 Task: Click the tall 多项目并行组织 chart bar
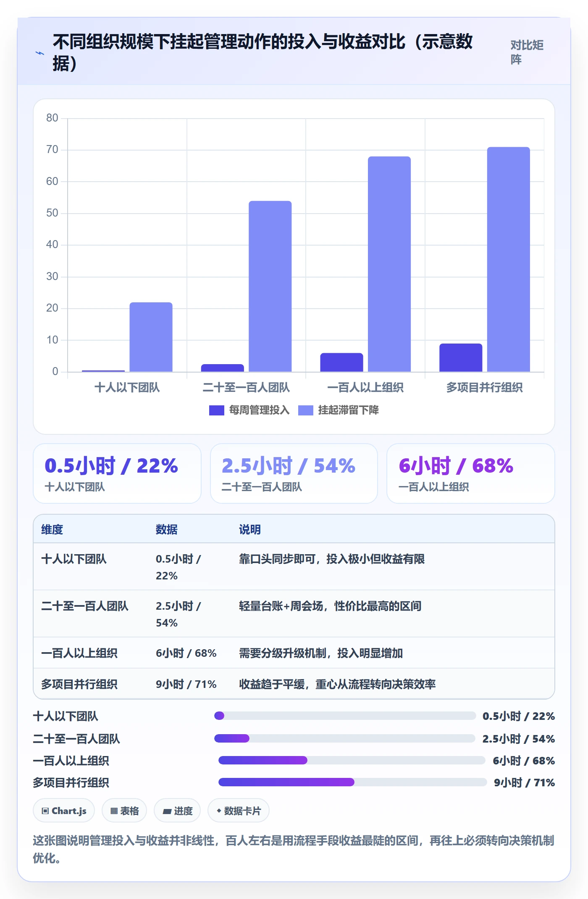(508, 259)
